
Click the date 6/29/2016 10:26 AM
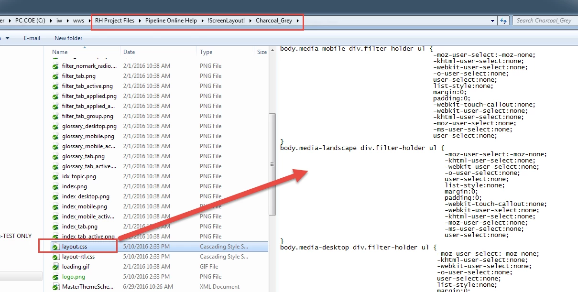[x=148, y=287]
